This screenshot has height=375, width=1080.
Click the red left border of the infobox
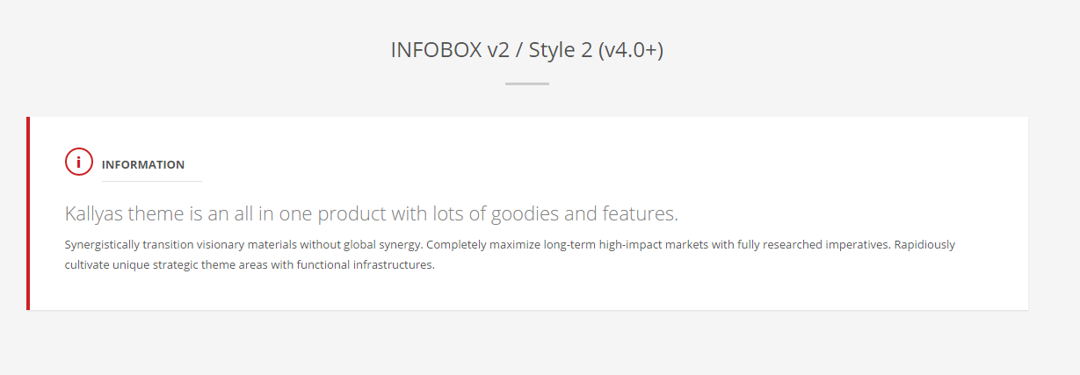coord(28,213)
